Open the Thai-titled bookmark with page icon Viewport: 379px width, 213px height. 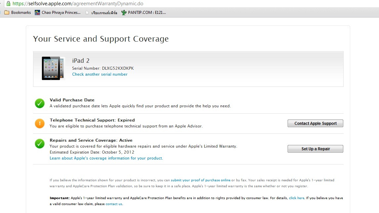pos(101,13)
